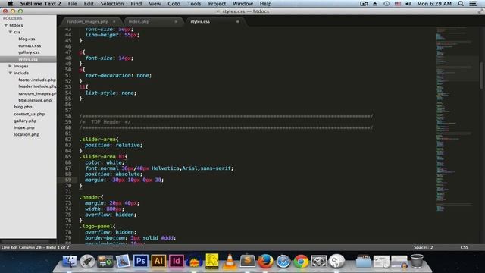Open the Goto menu
Viewport: 485px width, 273px height.
(x=174, y=4)
